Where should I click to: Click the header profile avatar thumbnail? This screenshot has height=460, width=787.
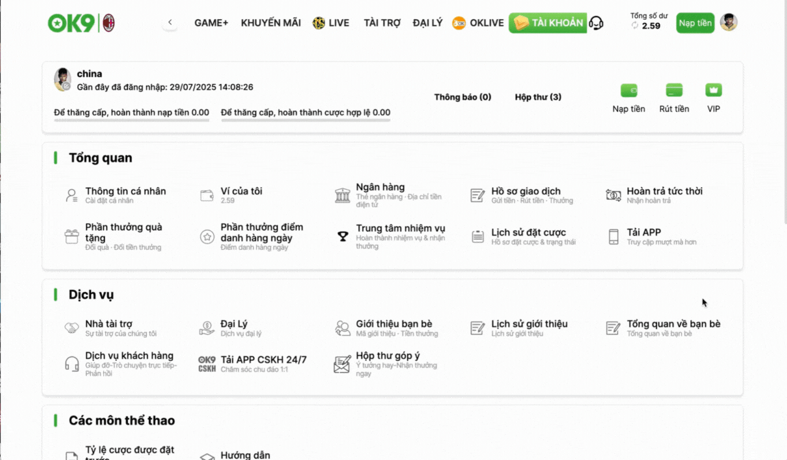pos(728,23)
